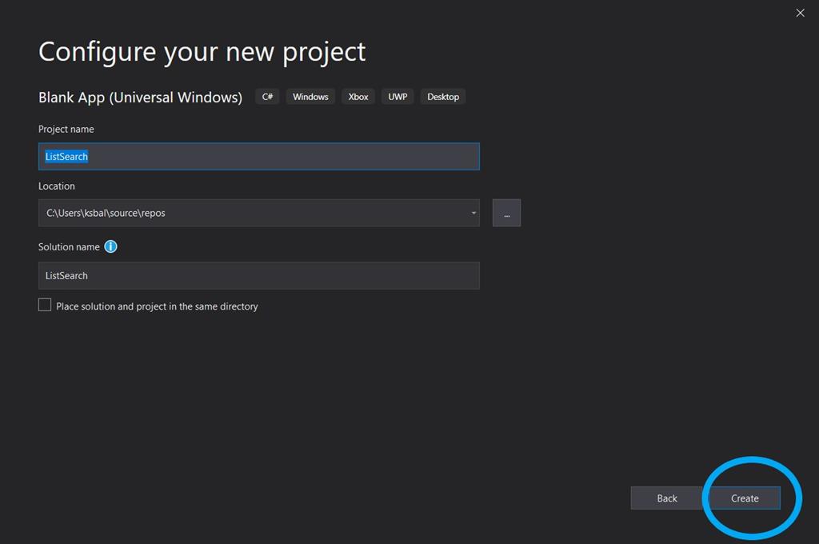Toggle Place solution and project in same directory

click(45, 305)
